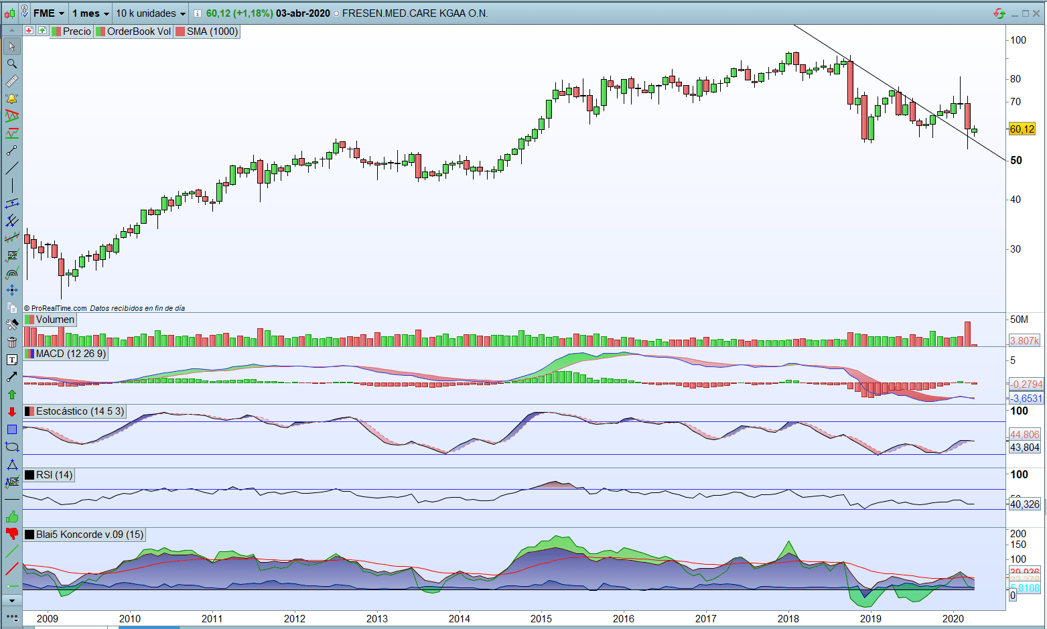Pick the ruler measurement tool
Screen dimensions: 1047x629
click(11, 81)
